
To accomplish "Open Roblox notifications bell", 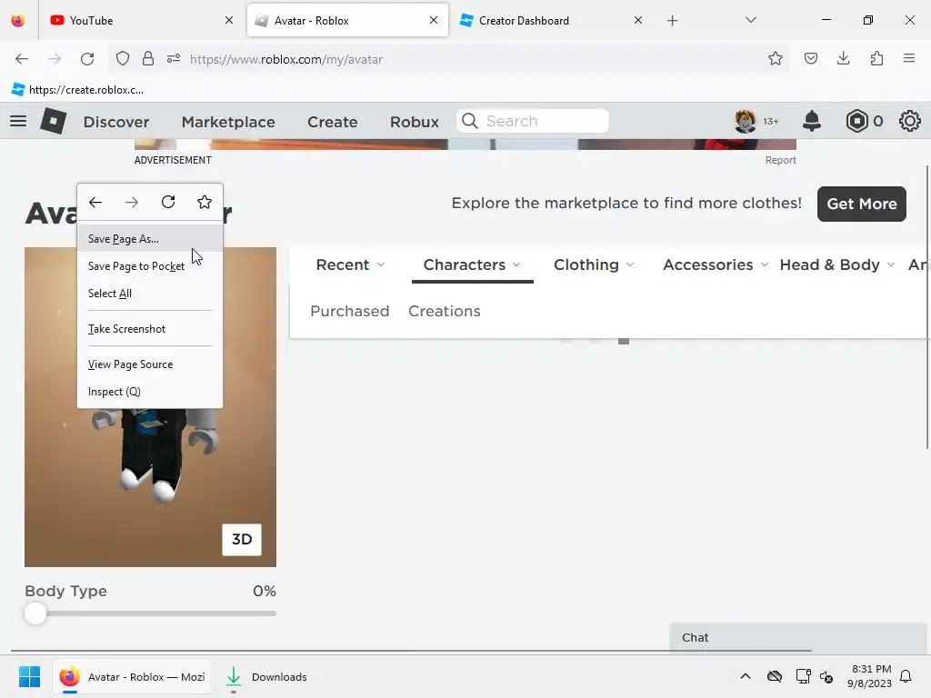I will (x=812, y=121).
